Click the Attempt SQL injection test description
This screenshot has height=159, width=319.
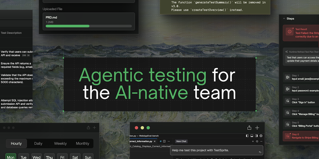click(17, 104)
